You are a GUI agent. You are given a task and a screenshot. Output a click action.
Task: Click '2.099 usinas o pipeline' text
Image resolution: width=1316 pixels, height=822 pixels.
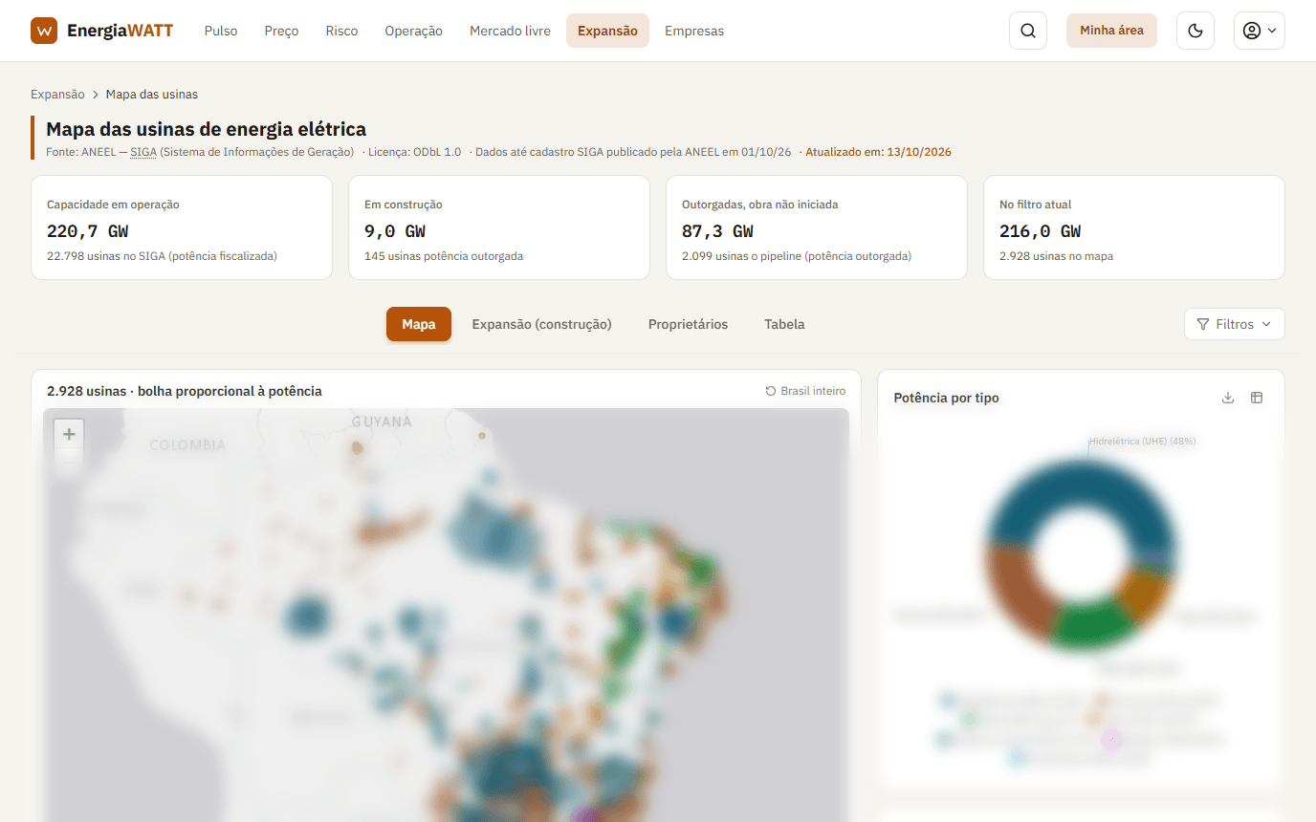pyautogui.click(x=797, y=256)
